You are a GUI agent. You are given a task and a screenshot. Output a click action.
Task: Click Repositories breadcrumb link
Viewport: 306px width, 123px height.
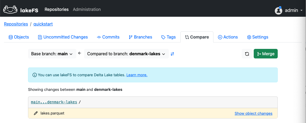click(x=16, y=24)
